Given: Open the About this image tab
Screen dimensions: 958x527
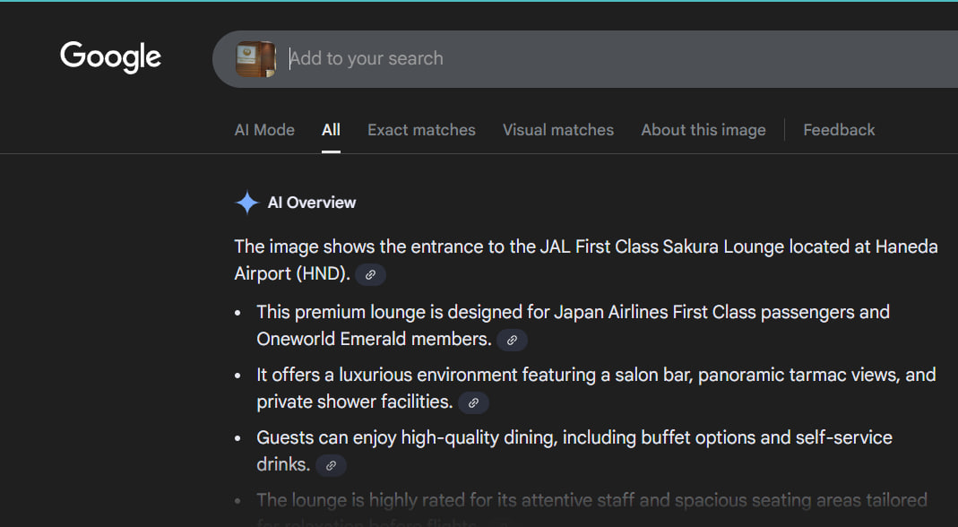Looking at the screenshot, I should pos(703,130).
